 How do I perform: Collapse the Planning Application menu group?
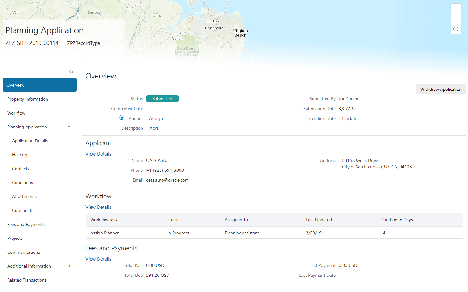tap(69, 127)
